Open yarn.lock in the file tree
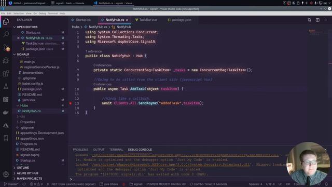The image size is (332, 187). pyautogui.click(x=29, y=100)
